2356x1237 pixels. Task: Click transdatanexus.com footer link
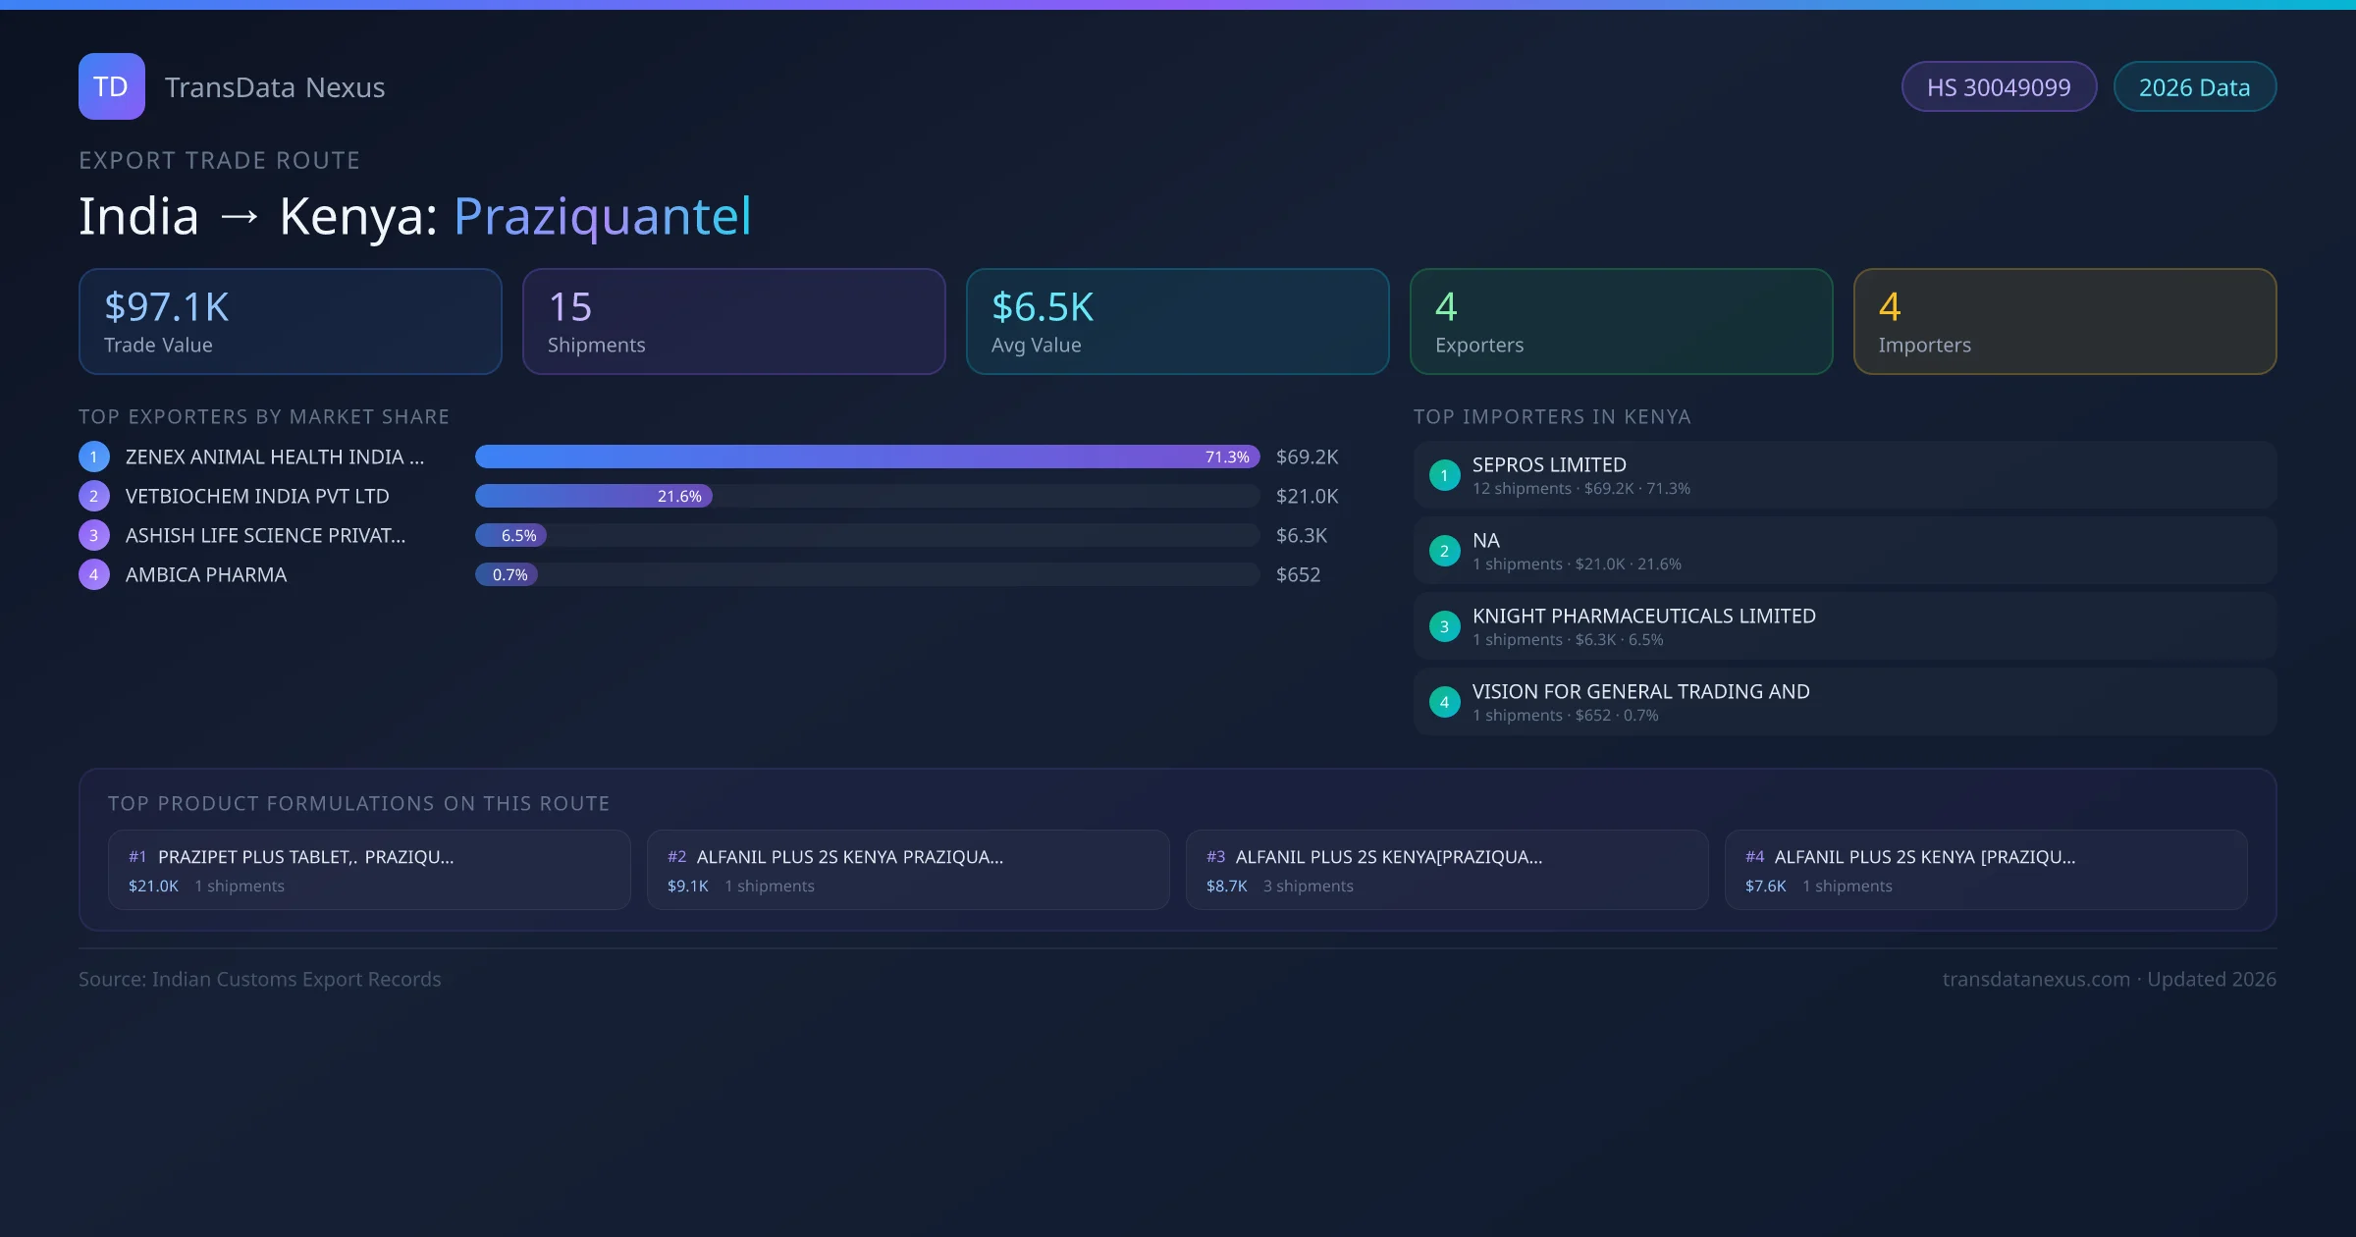click(2036, 979)
